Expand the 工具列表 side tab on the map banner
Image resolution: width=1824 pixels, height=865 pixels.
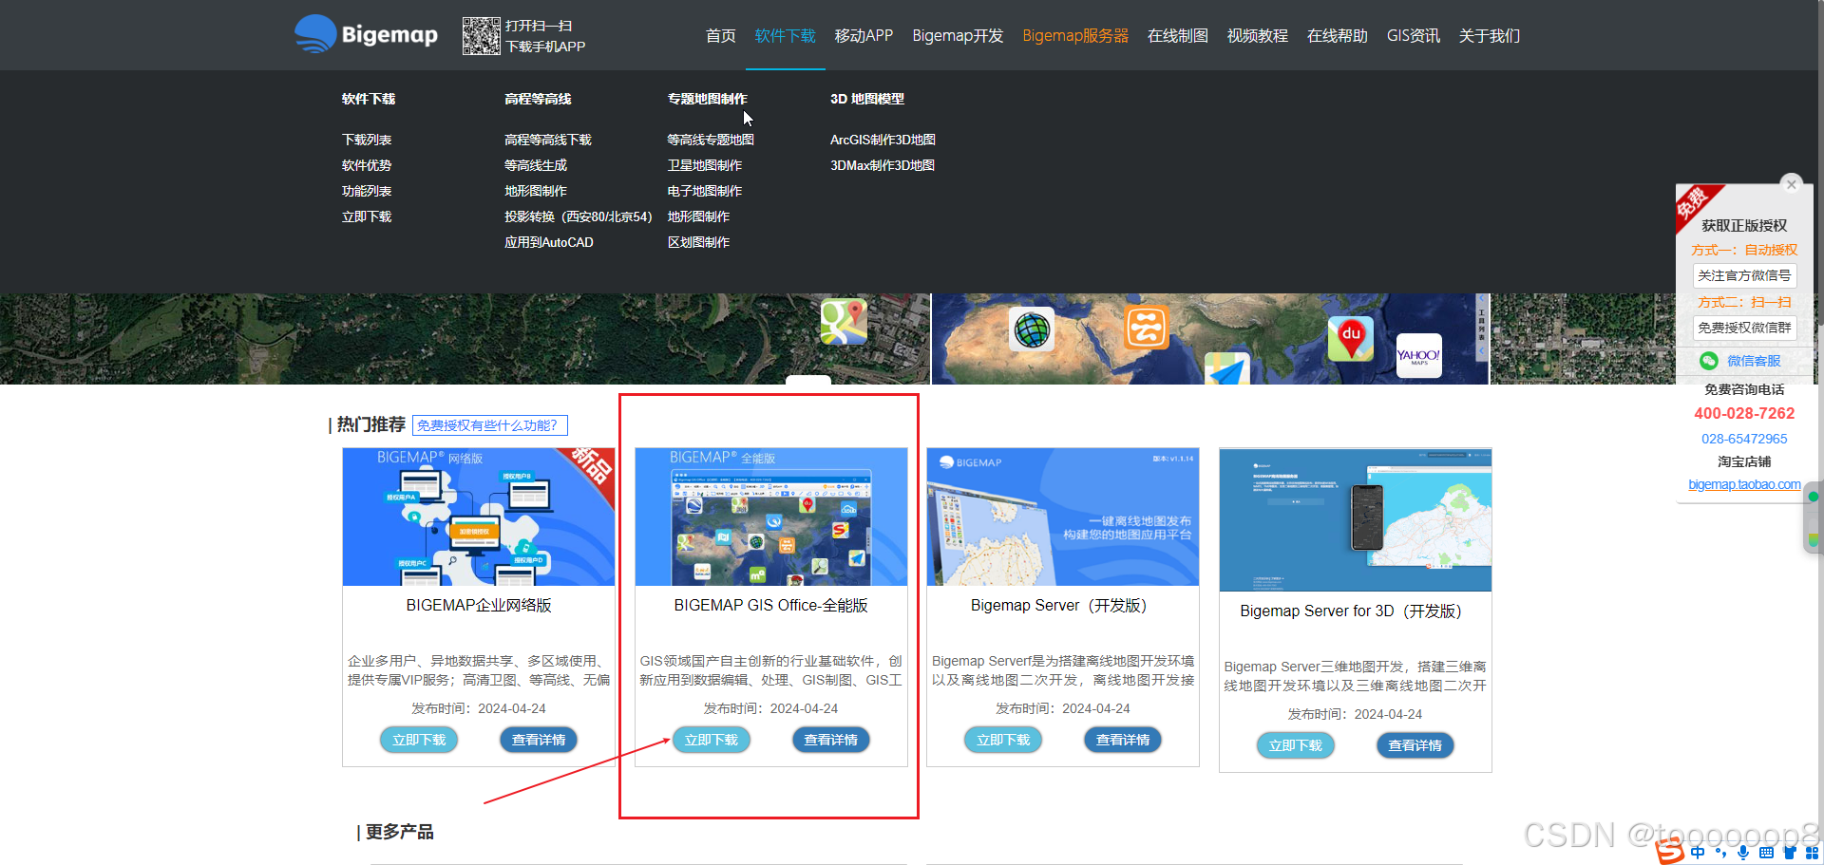(x=1481, y=326)
